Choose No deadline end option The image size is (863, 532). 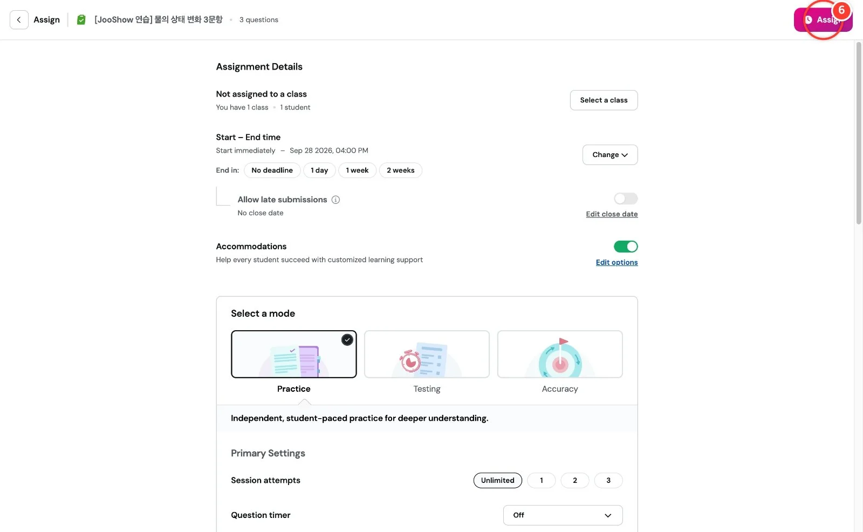click(x=272, y=170)
